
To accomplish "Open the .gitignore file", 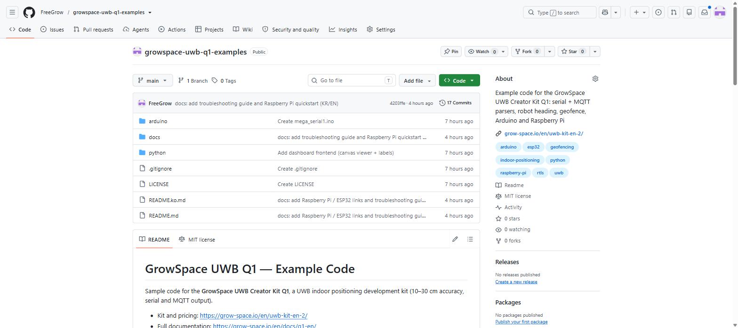I will click(x=160, y=169).
